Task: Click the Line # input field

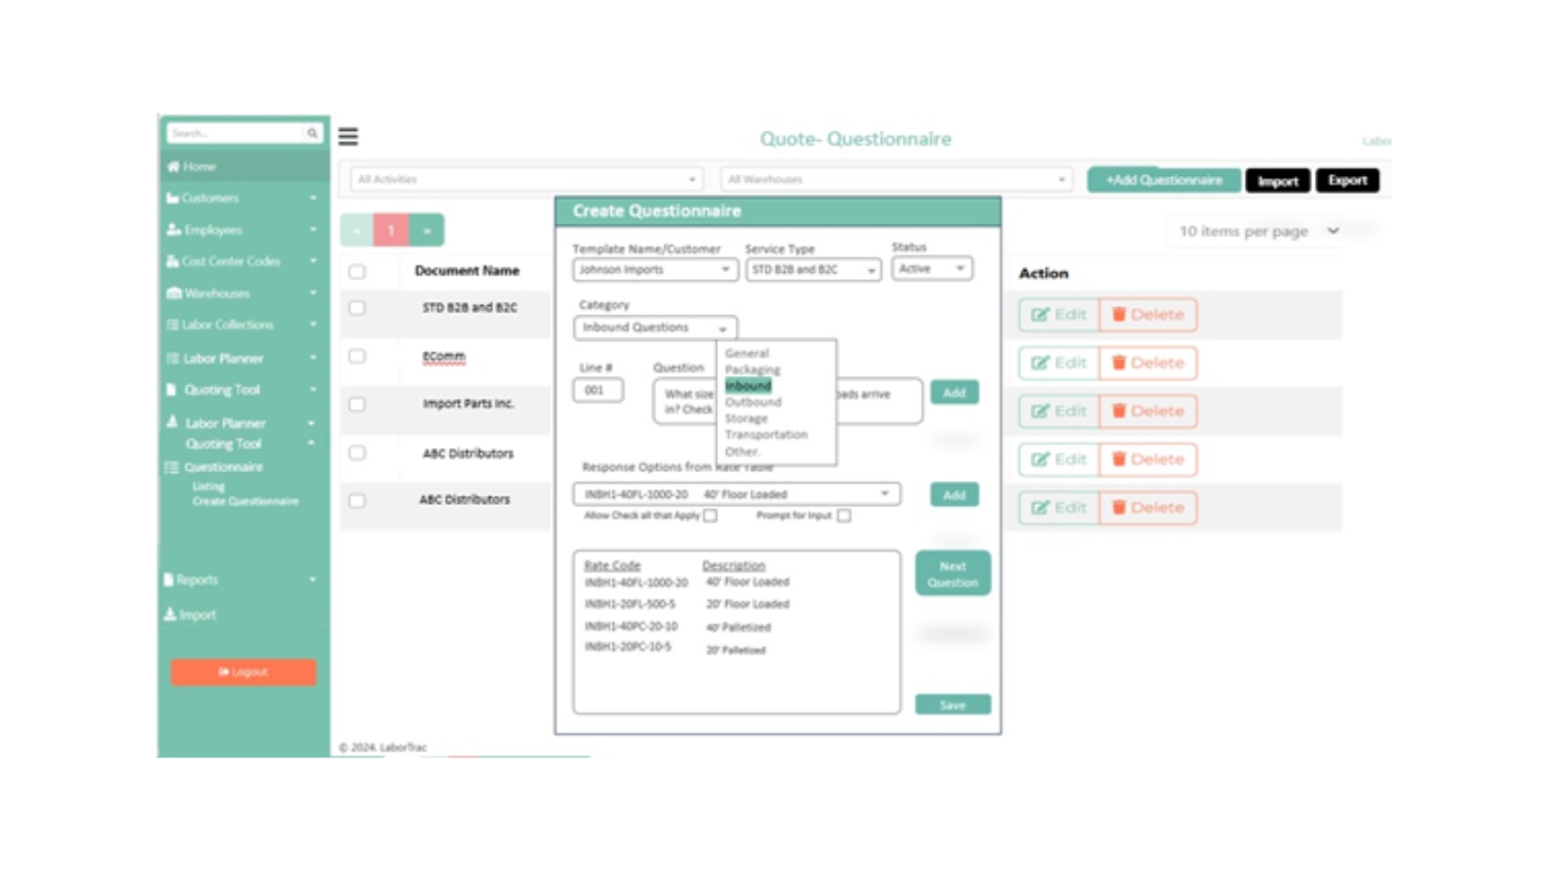Action: click(x=597, y=390)
